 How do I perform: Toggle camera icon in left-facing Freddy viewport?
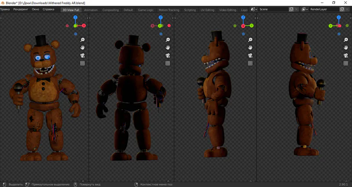(x=250, y=55)
